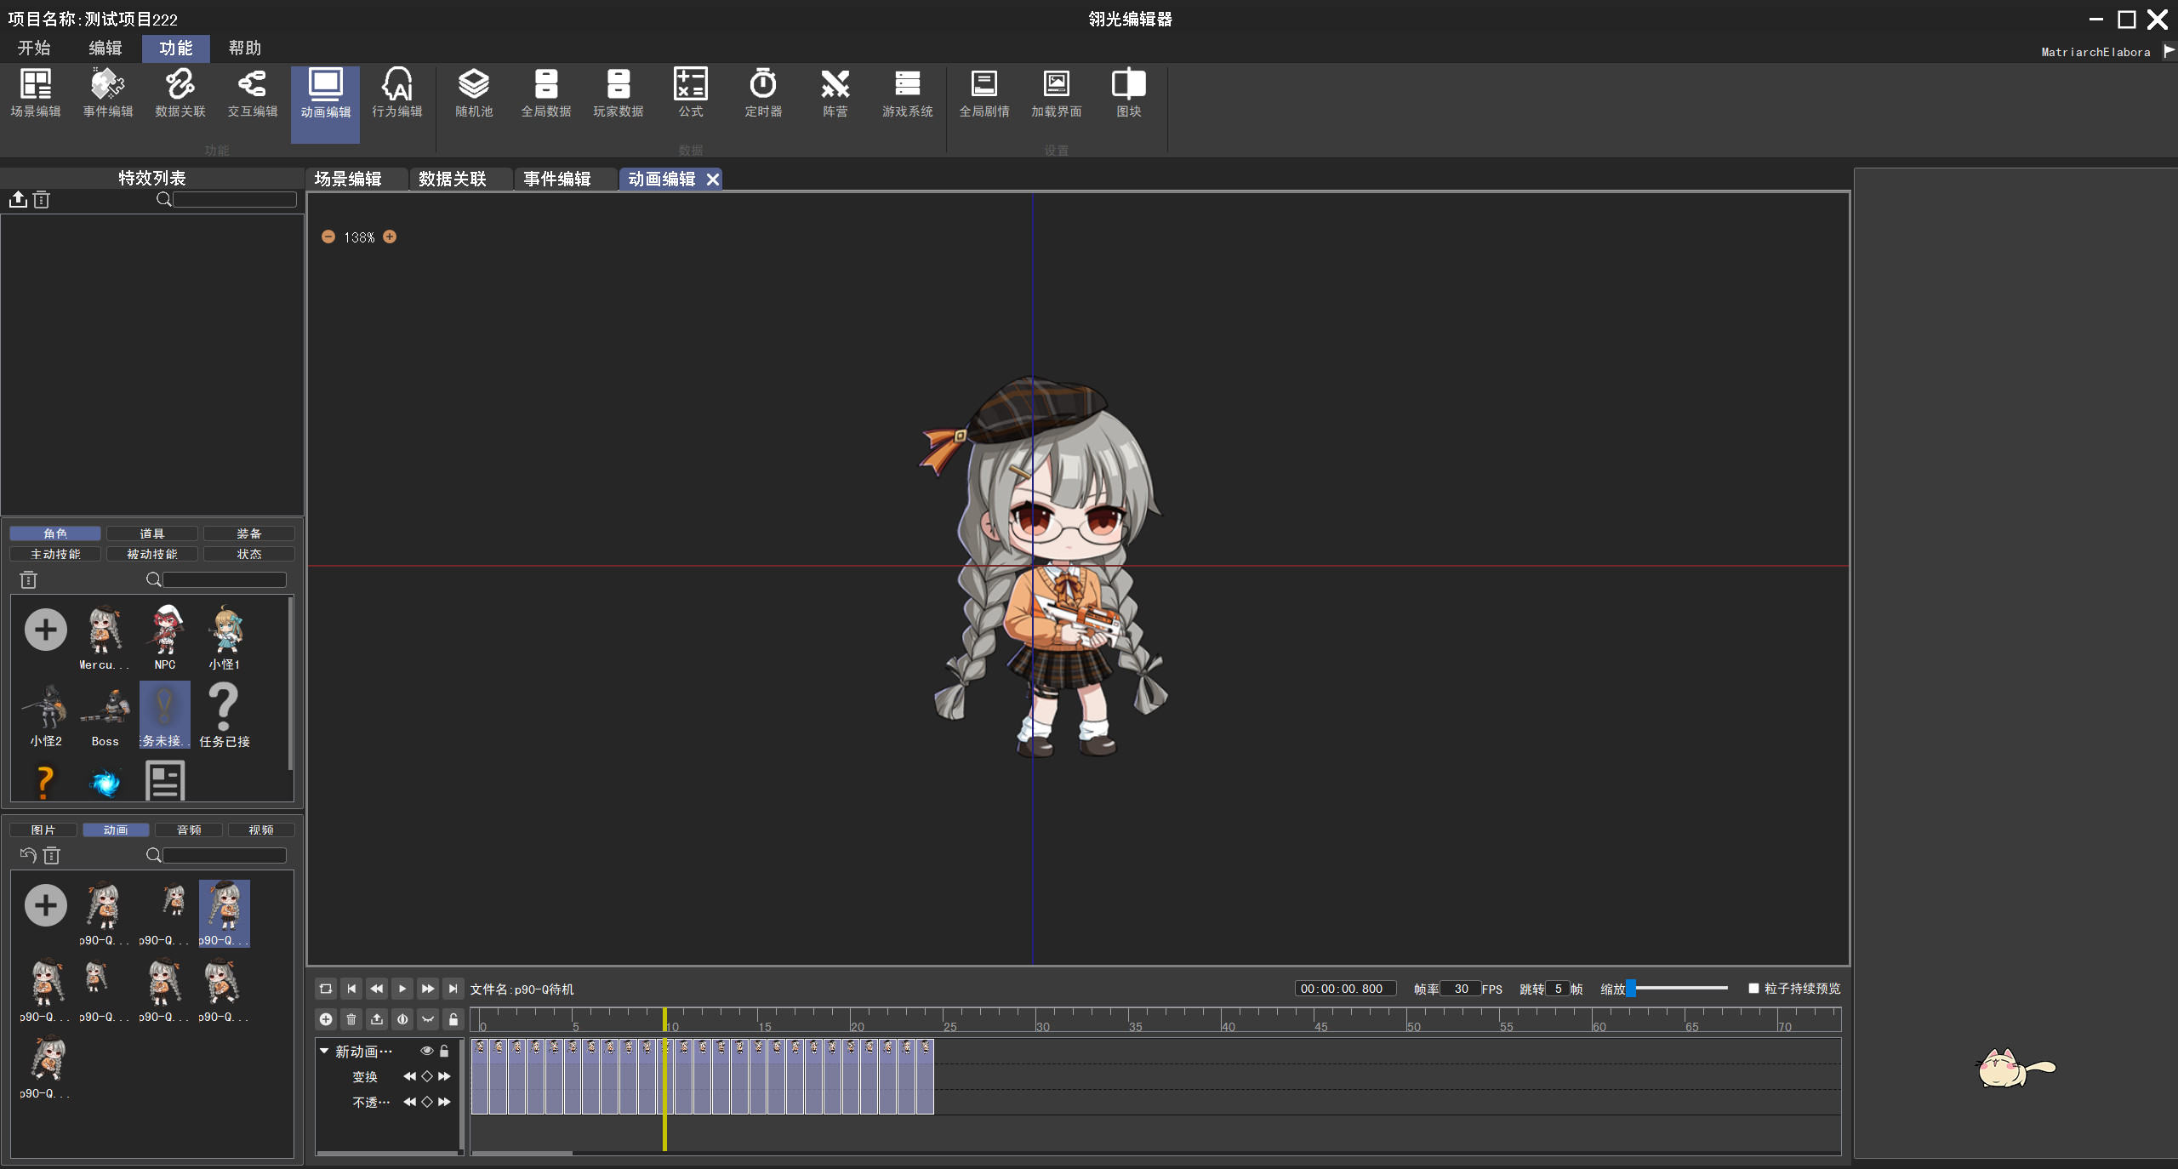The image size is (2178, 1169).
Task: Open the 加载界面 settings icon
Action: coord(1056,94)
